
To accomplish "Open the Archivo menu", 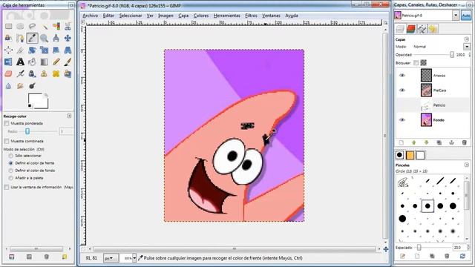I will (x=91, y=16).
